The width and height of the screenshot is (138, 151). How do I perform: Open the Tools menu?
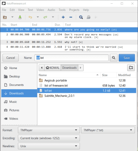coord(62,10)
